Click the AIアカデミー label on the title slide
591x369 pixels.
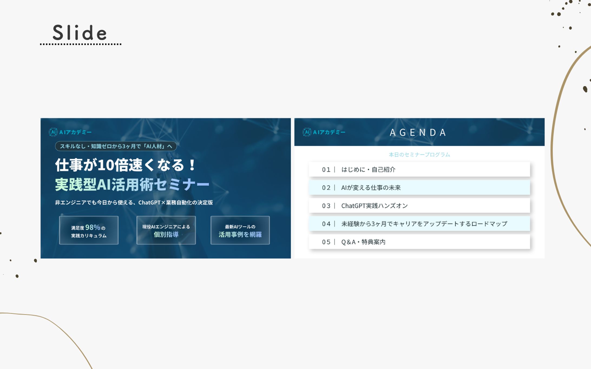click(x=75, y=132)
